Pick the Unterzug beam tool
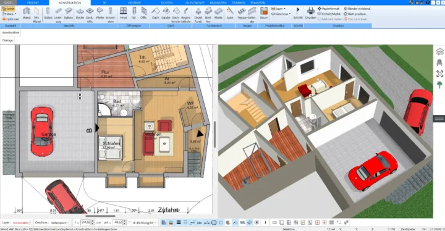 [x=58, y=15]
